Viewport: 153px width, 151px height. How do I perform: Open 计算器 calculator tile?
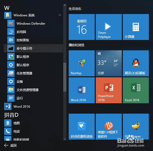pyautogui.click(x=136, y=27)
